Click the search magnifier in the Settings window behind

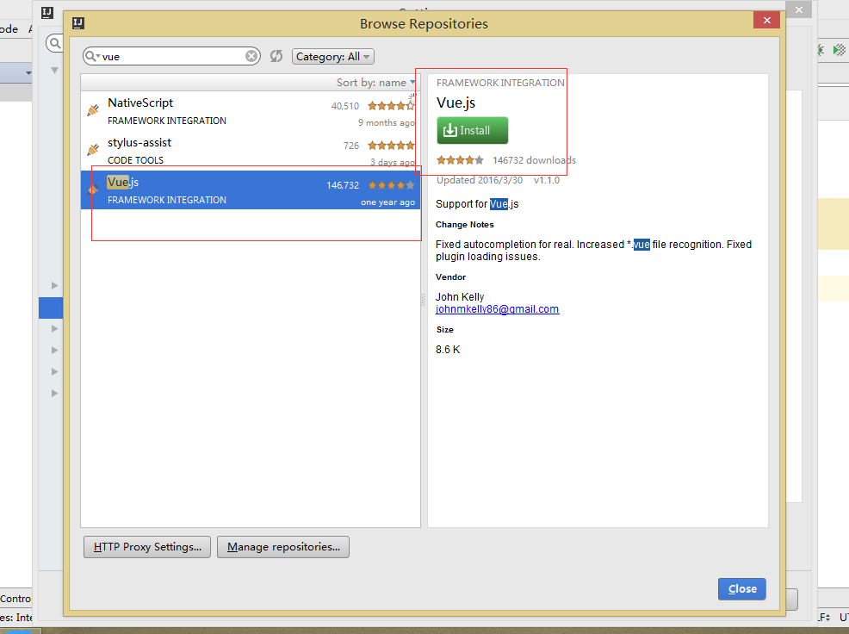(55, 42)
